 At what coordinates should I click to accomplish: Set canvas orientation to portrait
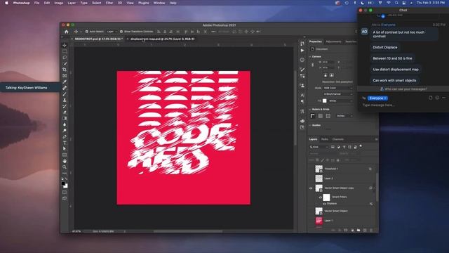tap(326, 75)
